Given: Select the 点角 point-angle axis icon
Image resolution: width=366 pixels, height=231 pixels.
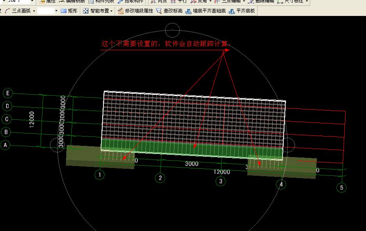Looking at the screenshot, I should [193, 2].
